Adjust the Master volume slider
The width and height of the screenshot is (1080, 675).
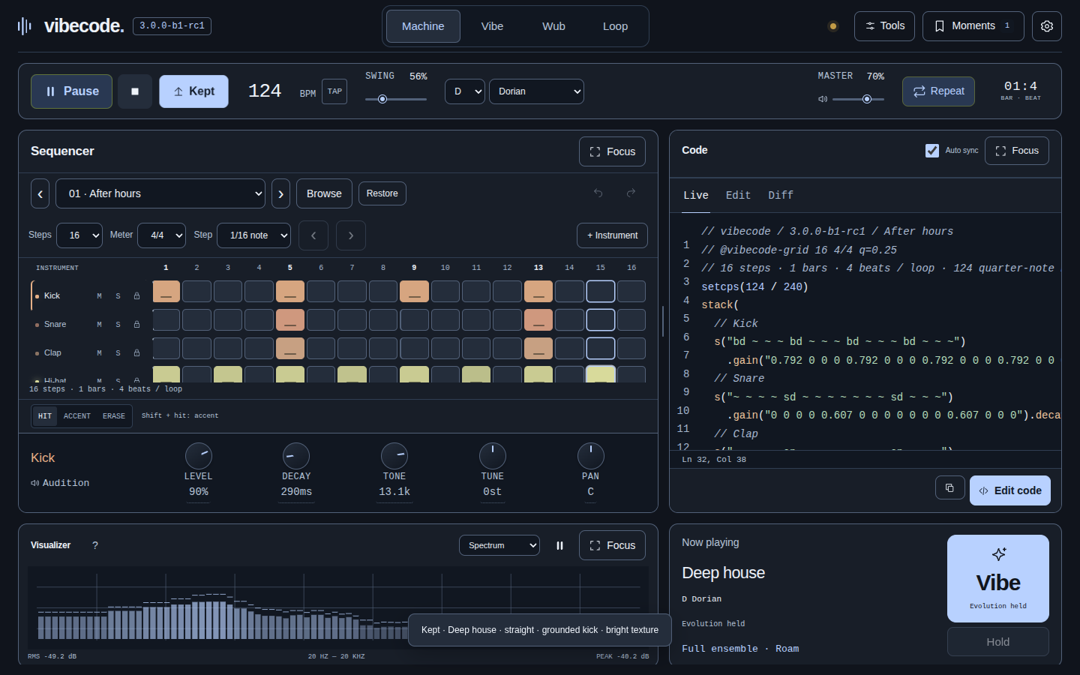858,99
